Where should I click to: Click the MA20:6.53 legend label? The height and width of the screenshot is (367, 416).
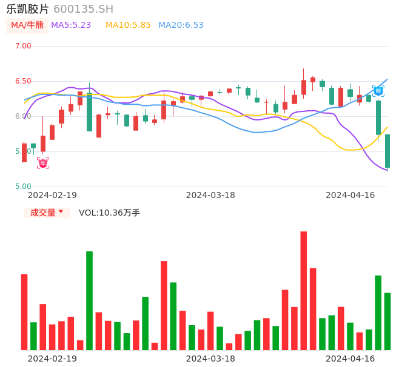(x=181, y=25)
